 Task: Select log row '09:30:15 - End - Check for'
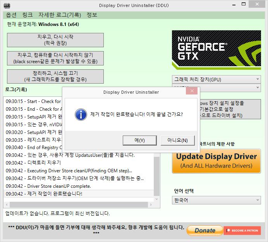(x=33, y=109)
